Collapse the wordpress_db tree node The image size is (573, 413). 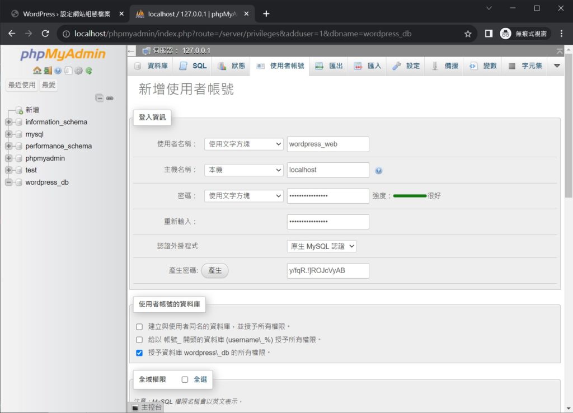9,182
